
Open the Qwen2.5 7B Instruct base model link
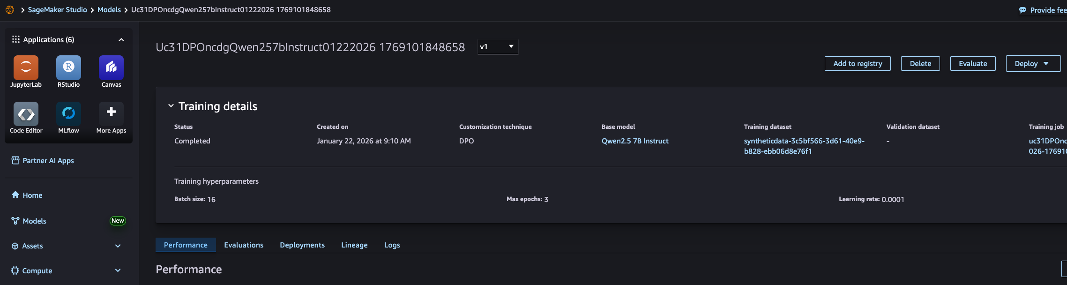pyautogui.click(x=635, y=141)
